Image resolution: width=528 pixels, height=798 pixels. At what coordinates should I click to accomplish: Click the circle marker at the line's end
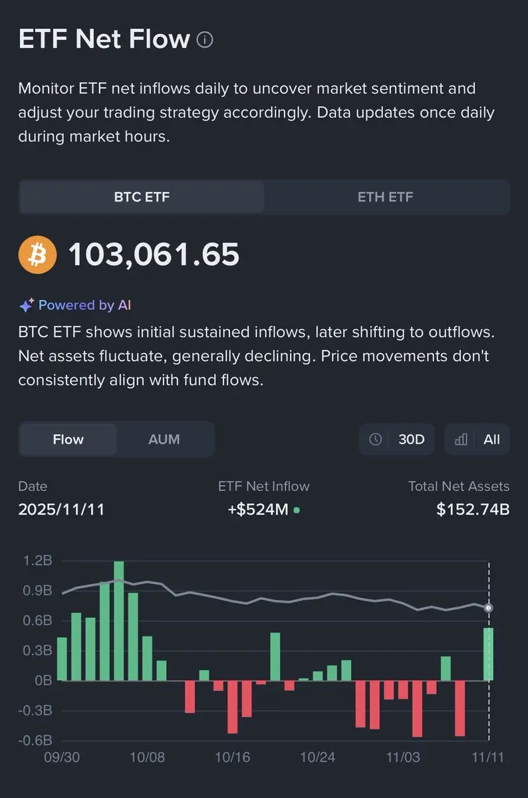tap(489, 608)
